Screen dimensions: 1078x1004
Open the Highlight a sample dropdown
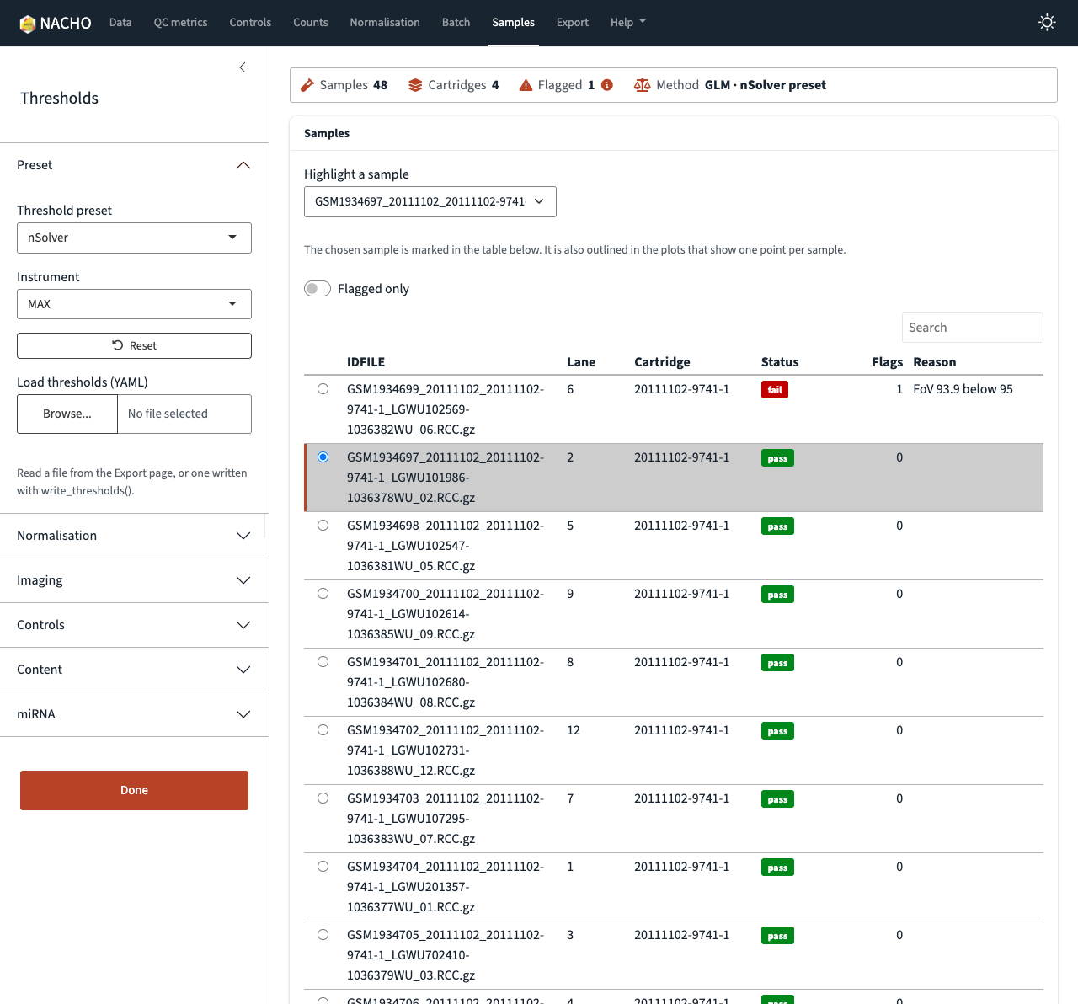430,201
